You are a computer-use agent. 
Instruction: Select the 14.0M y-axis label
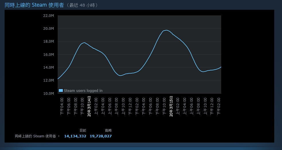coord(48,68)
